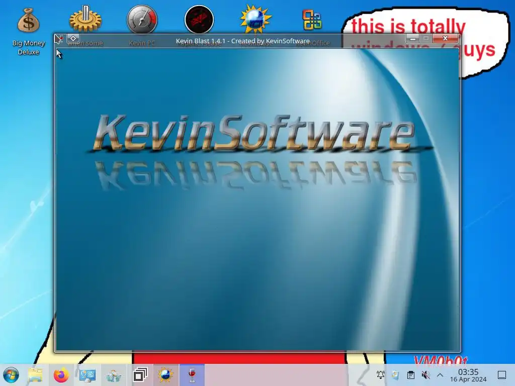Launch Firefox from the taskbar

tap(61, 375)
